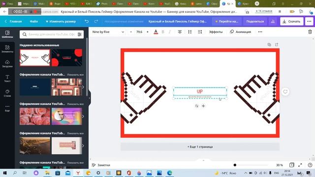Add page with Еще 1 страница button
Image resolution: width=315 pixels, height=177 pixels.
[x=200, y=147]
